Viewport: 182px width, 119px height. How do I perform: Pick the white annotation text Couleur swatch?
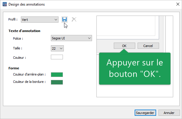(57, 57)
